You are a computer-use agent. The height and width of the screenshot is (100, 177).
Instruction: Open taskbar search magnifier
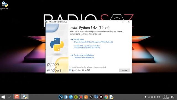click(x=9, y=97)
